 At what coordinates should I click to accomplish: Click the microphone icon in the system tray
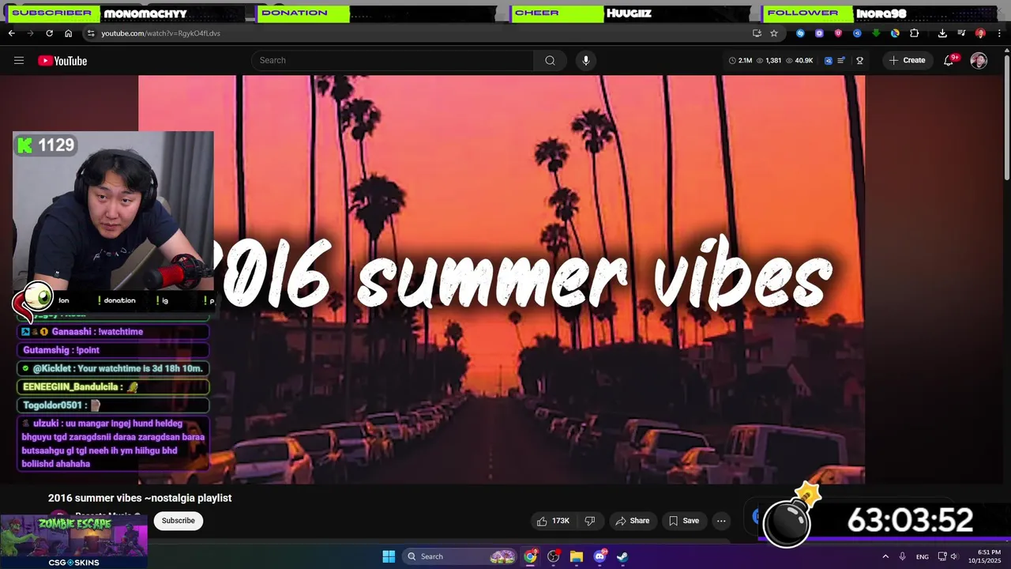click(x=903, y=556)
